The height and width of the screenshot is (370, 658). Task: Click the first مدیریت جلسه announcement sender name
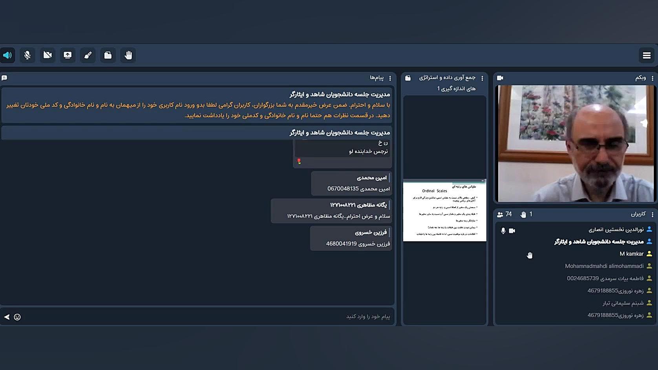click(340, 94)
